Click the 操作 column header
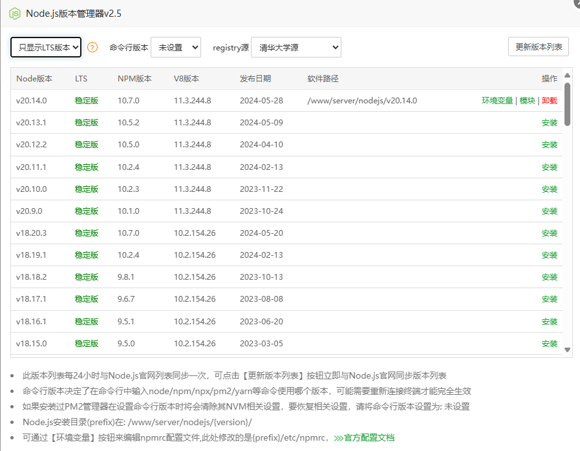The height and width of the screenshot is (451, 580). (x=550, y=79)
